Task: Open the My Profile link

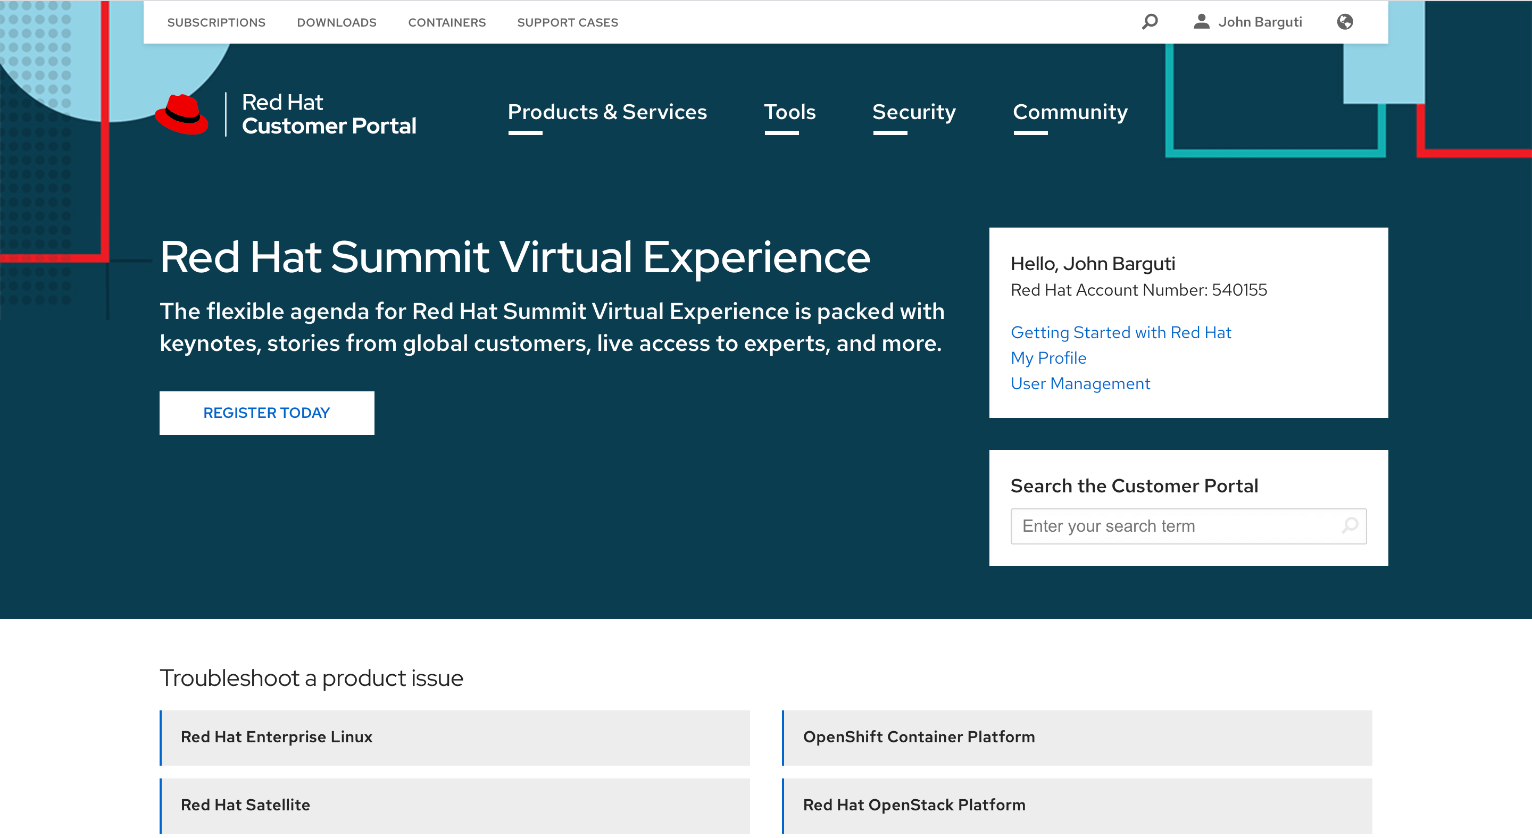Action: point(1048,358)
